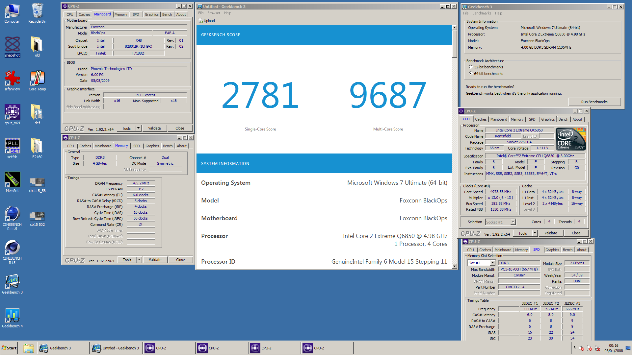
Task: Click the Run Benchmarks button
Action: coord(594,102)
